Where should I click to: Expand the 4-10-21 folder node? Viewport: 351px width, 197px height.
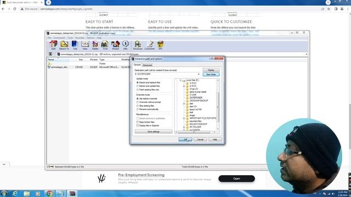pyautogui.click(x=184, y=86)
